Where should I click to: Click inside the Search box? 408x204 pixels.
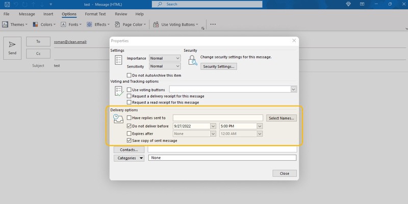tap(207, 4)
